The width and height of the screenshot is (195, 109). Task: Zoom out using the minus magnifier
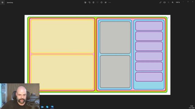pyautogui.click(x=168, y=2)
